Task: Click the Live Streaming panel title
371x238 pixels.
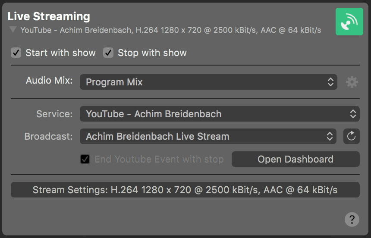Action: [x=49, y=16]
